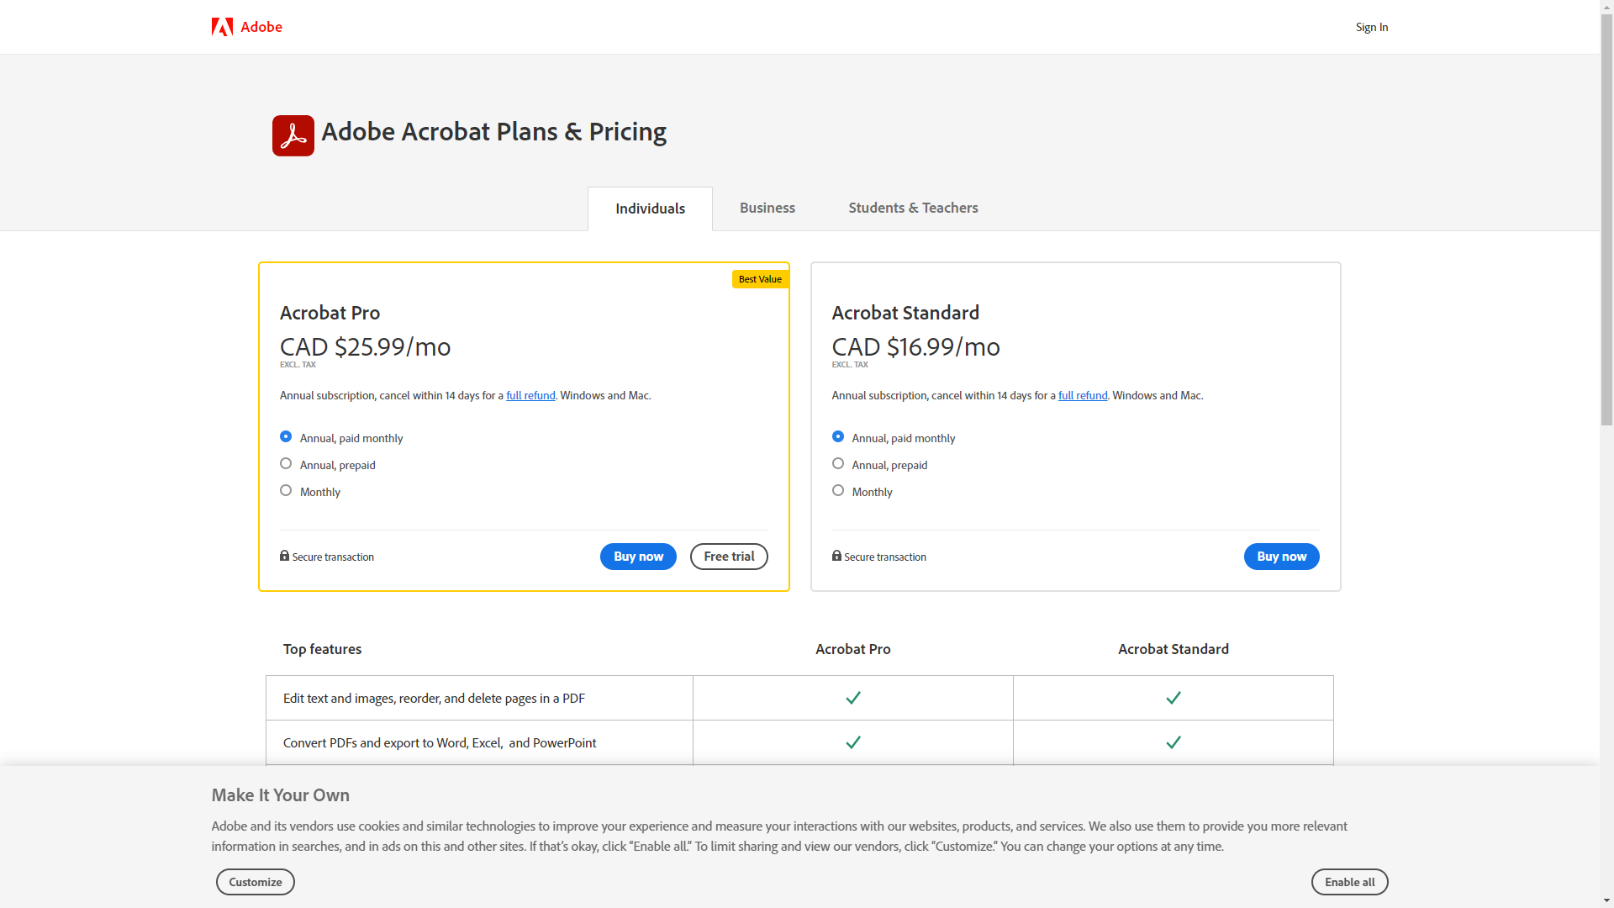Click the page vertical scrollbar thumb

coord(1607,220)
